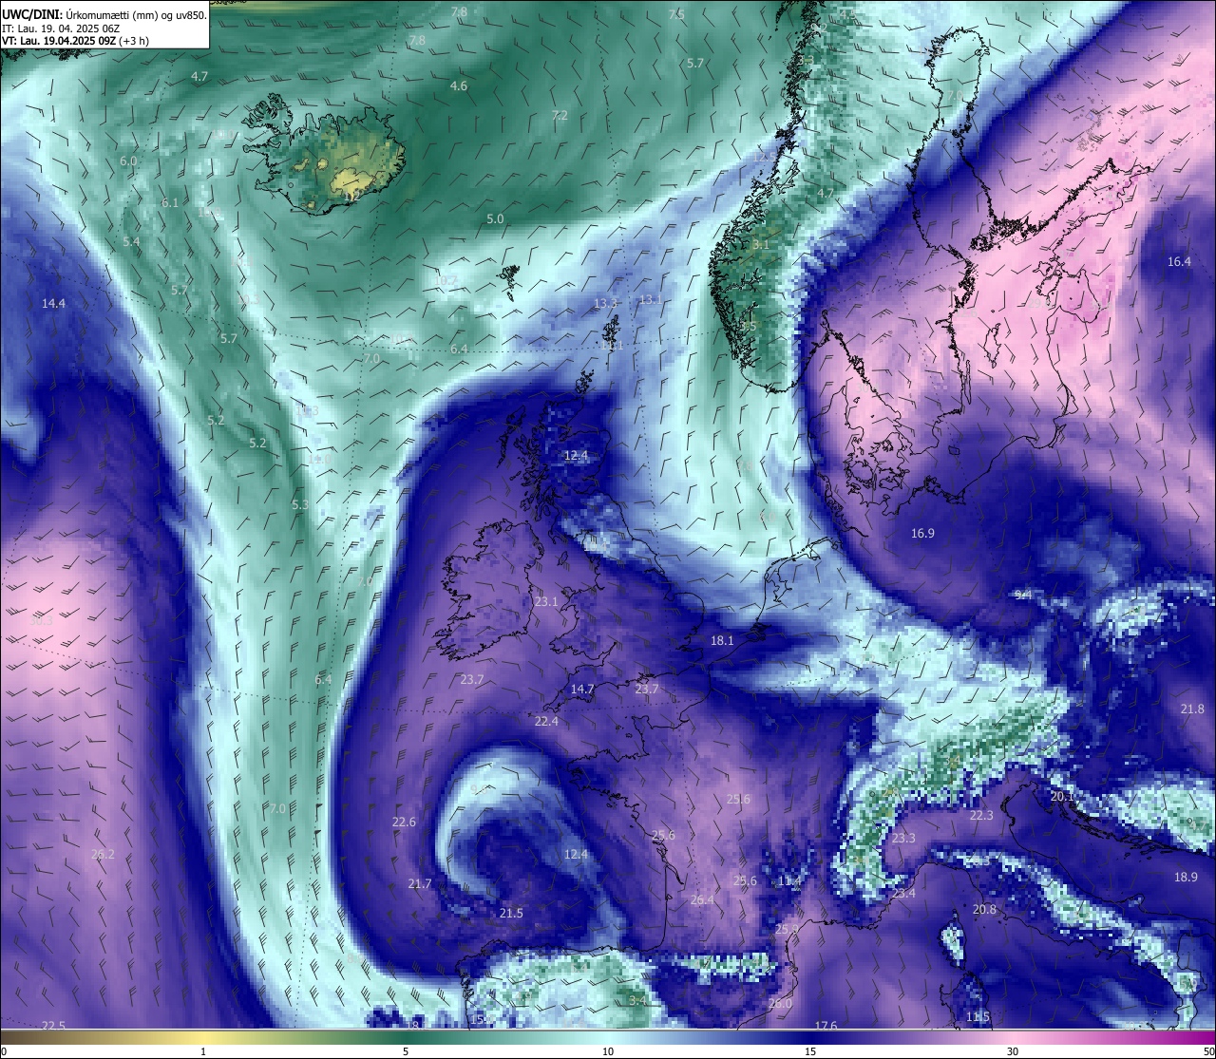Screen dimensions: 1216x1059
Task: Click the map value 11.4
Action: (x=789, y=881)
